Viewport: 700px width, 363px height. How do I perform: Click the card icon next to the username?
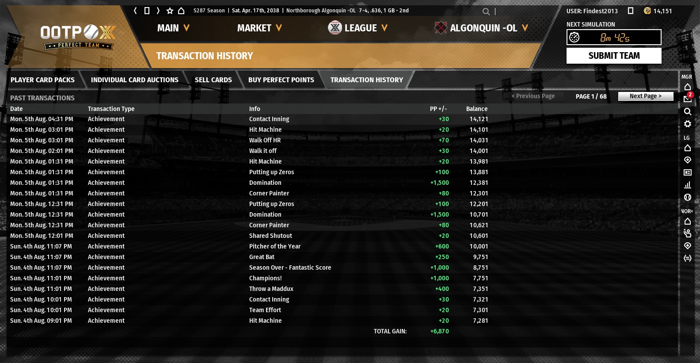point(631,11)
